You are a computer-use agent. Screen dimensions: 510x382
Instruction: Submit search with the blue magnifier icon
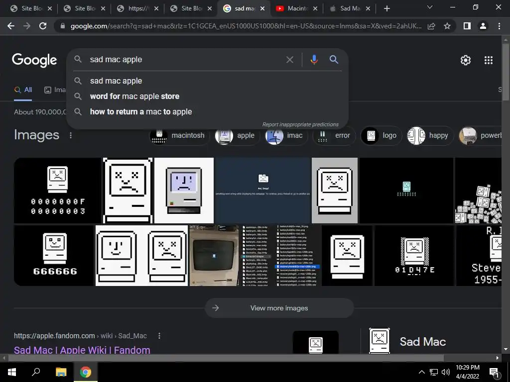[x=334, y=60]
